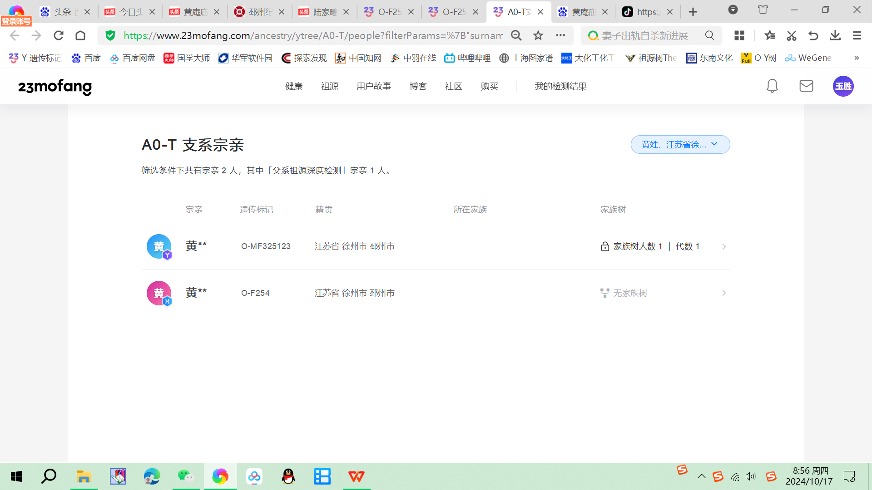Open taskbar clock 8:56 date
Screen dimensions: 872x490
click(810, 476)
